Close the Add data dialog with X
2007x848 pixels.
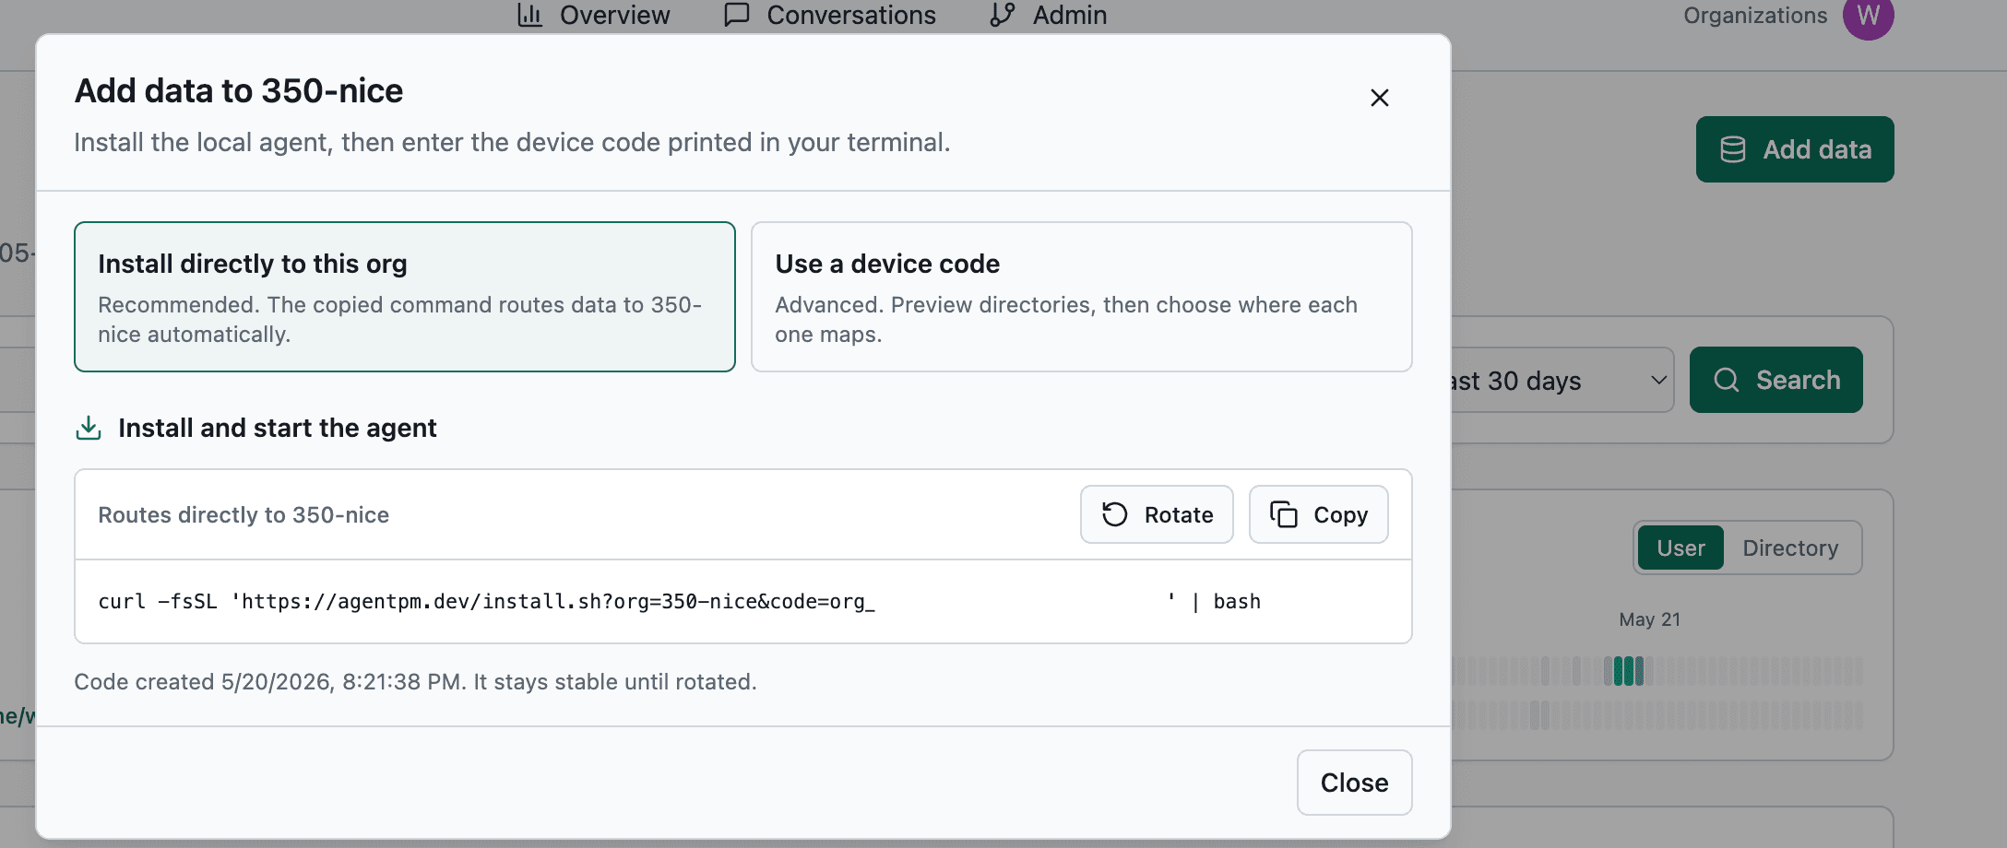coord(1379,98)
